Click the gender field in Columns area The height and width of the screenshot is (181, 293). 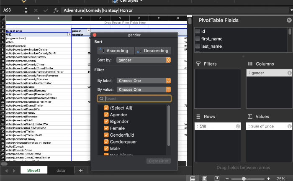point(269,73)
